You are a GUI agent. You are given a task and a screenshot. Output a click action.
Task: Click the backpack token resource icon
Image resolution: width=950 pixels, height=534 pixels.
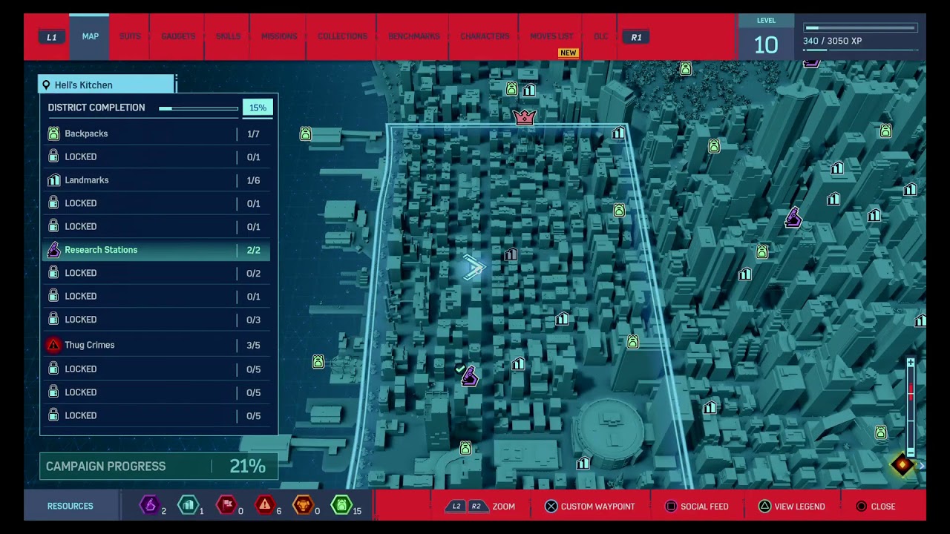click(x=341, y=506)
